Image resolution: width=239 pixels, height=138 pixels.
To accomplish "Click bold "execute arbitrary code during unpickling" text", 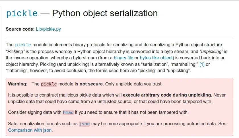I will (167, 95).
